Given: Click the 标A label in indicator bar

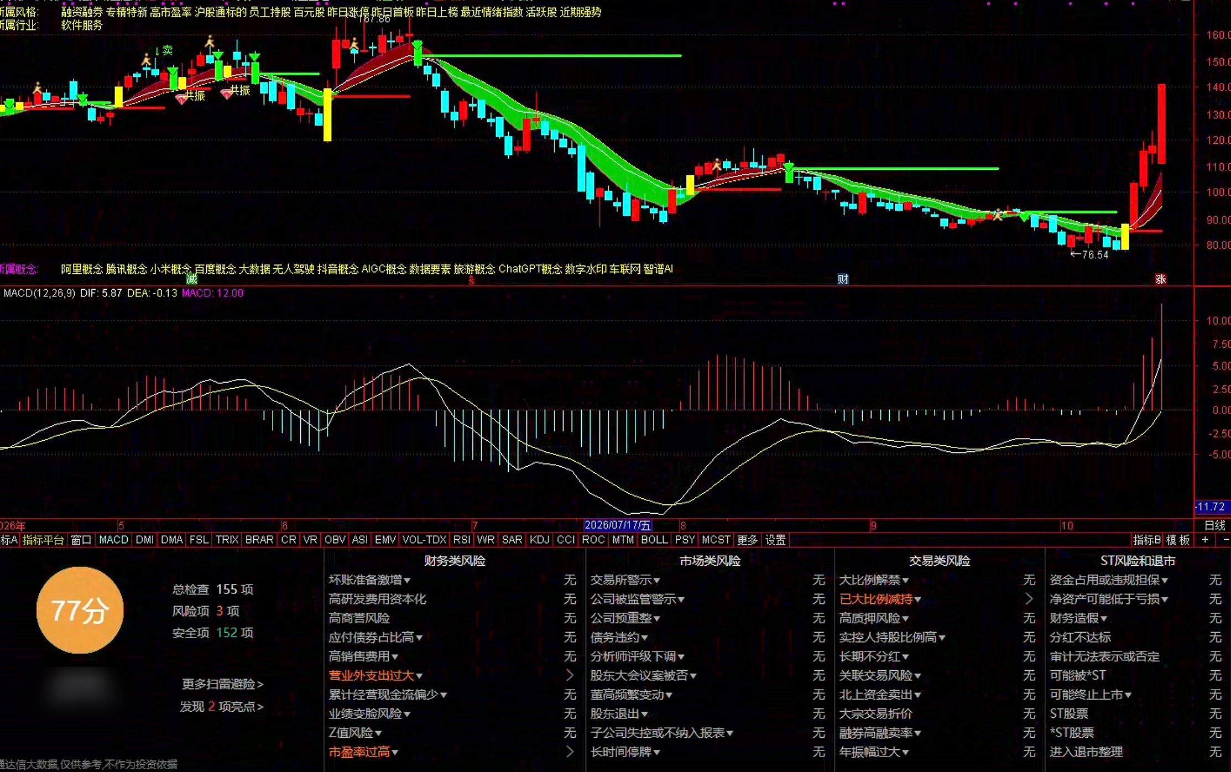Looking at the screenshot, I should point(9,540).
